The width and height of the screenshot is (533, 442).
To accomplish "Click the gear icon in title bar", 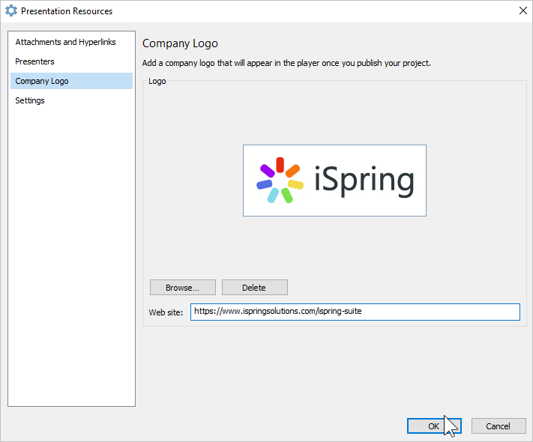I will (x=11, y=11).
